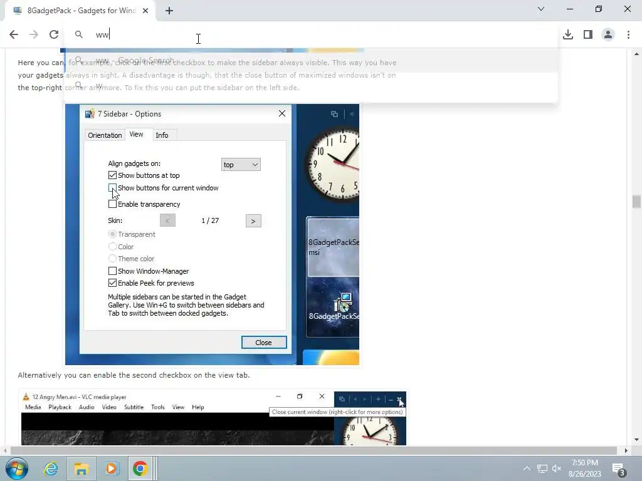642x481 pixels.
Task: Click the Close button in Sidebar Options
Action: 264,343
